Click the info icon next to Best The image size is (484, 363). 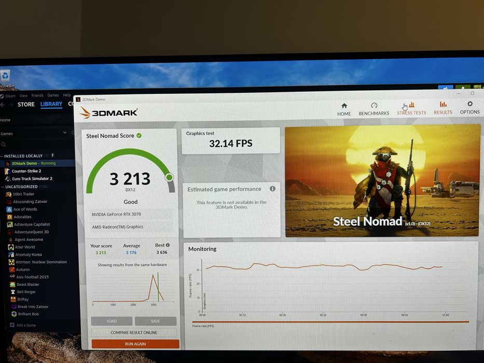point(168,245)
